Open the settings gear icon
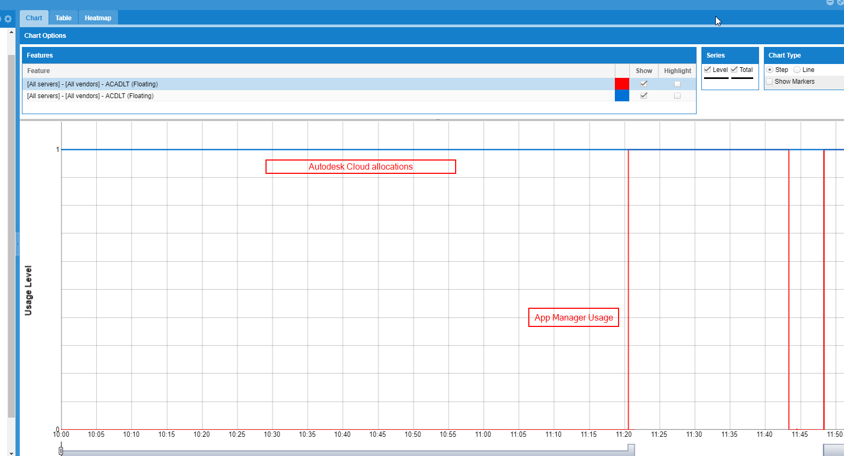Image resolution: width=844 pixels, height=456 pixels. (7, 19)
